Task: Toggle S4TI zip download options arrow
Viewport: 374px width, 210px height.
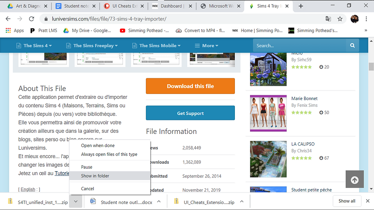Action: pyautogui.click(x=76, y=201)
